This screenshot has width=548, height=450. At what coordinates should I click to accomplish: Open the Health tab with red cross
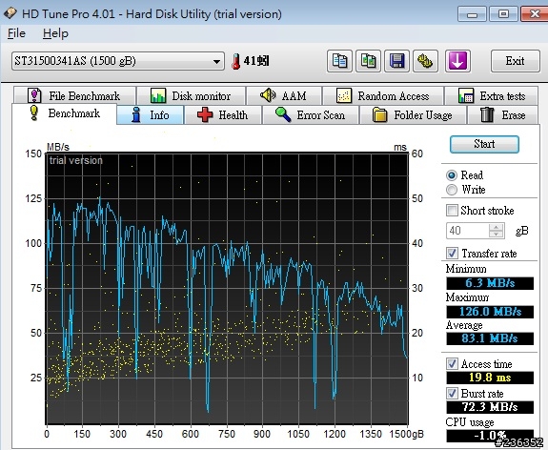tap(223, 115)
